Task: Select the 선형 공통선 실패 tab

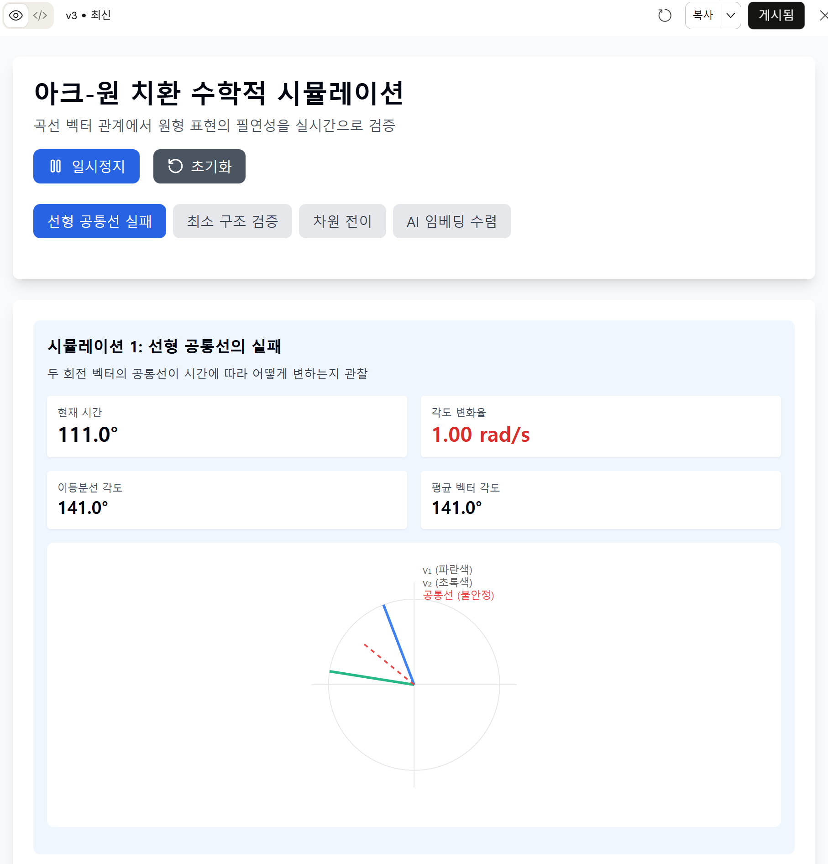Action: tap(100, 221)
